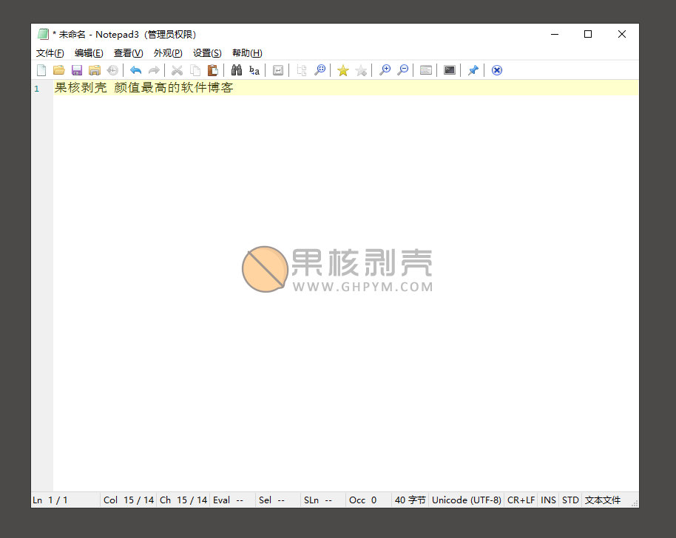Zoom out with minus magnifier

click(x=403, y=70)
